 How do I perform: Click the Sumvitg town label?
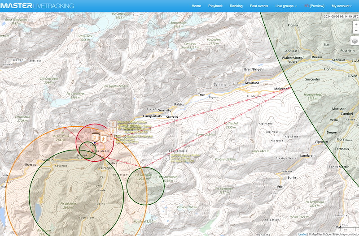point(165,110)
